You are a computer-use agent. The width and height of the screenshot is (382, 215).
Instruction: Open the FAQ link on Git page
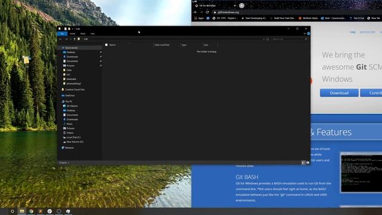[353, 32]
